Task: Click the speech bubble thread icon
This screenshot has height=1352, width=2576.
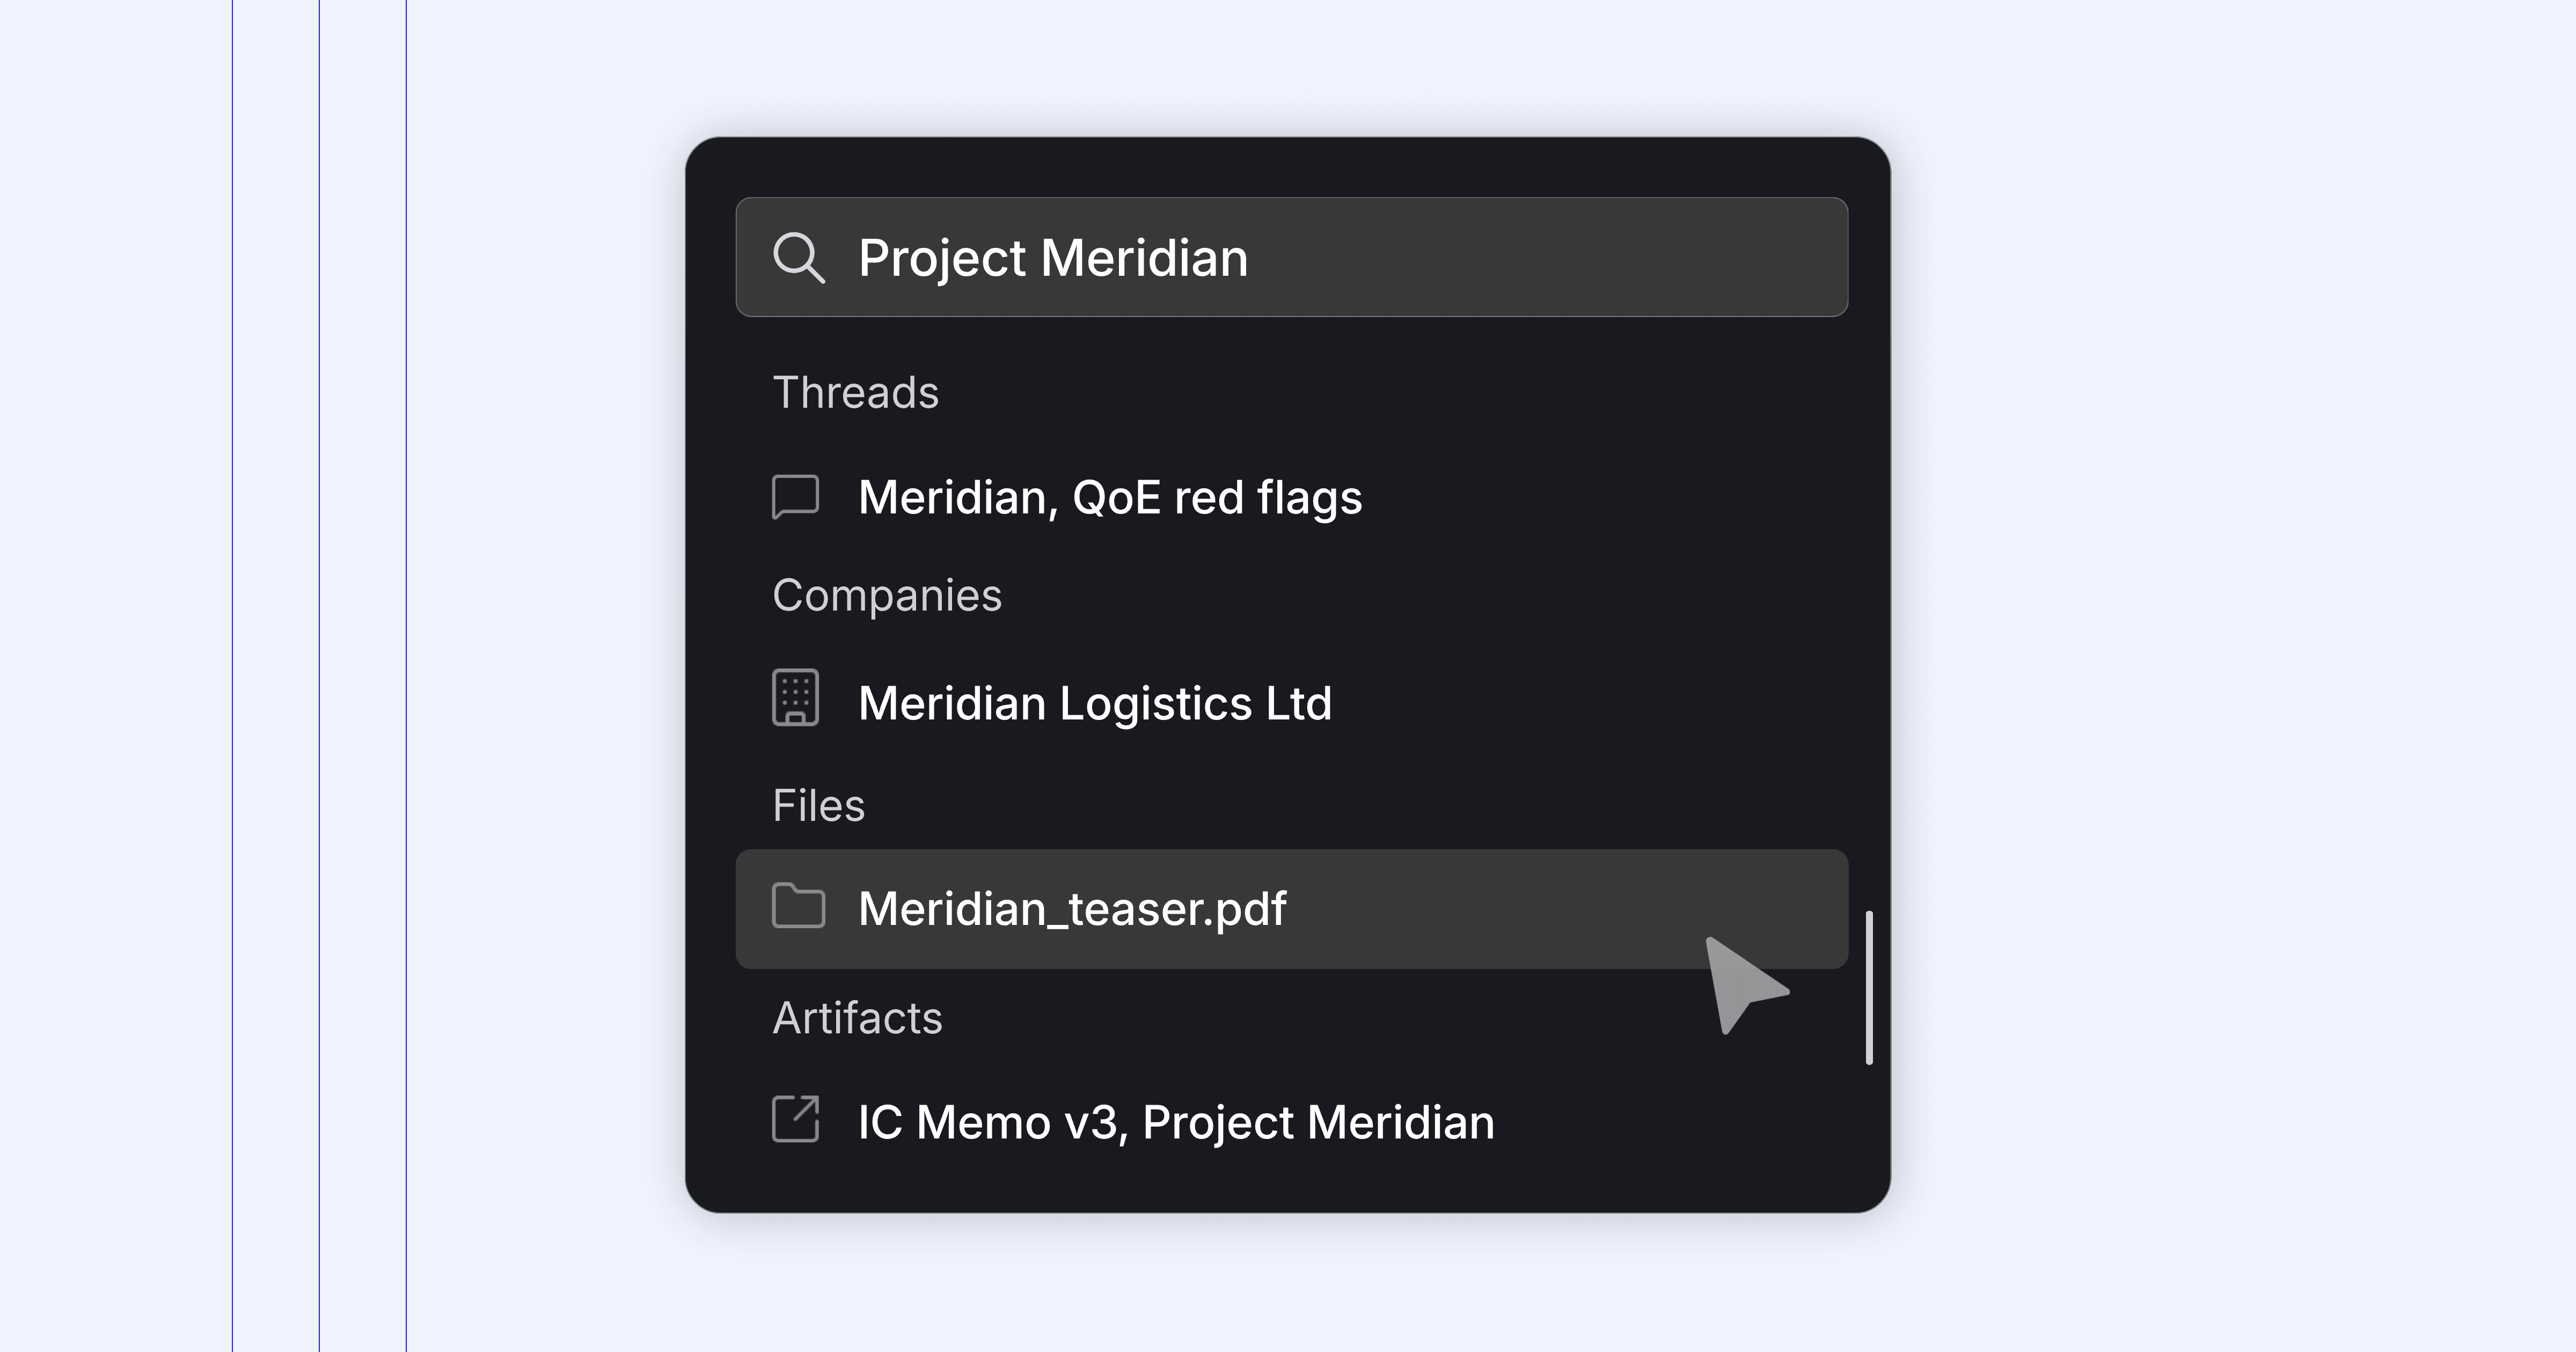Action: tap(796, 497)
